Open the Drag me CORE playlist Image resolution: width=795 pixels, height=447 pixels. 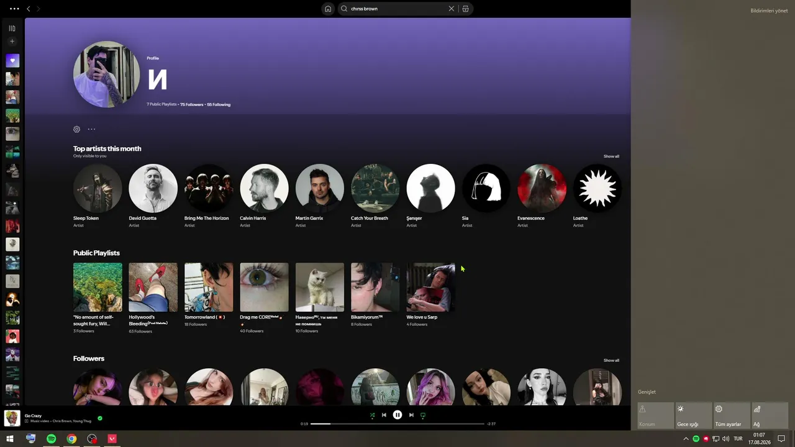(264, 298)
